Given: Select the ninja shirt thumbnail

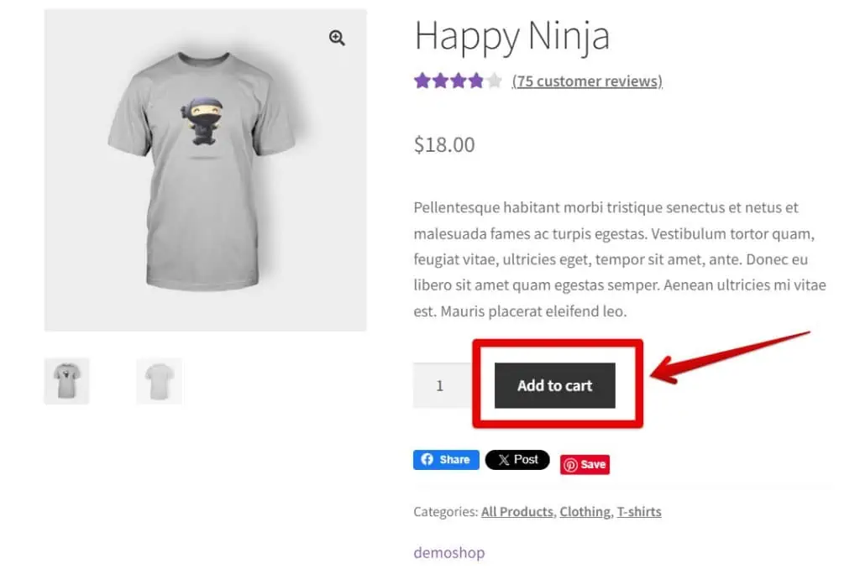Looking at the screenshot, I should pyautogui.click(x=67, y=380).
